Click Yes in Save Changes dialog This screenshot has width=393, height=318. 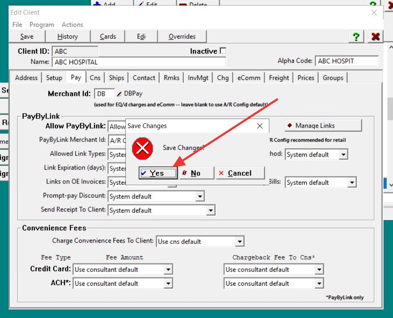(x=158, y=173)
